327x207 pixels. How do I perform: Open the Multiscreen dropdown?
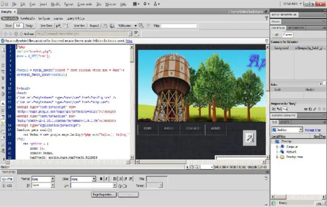point(127,26)
